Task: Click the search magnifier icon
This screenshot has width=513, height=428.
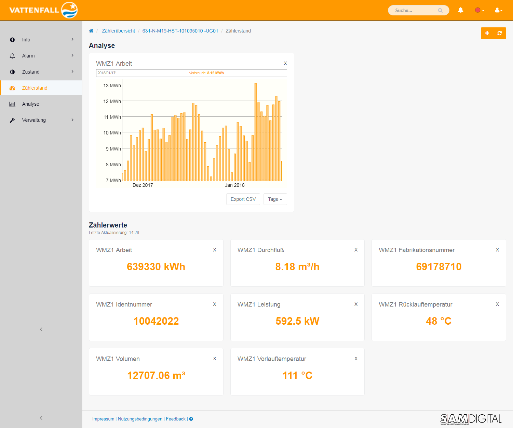Action: pyautogui.click(x=440, y=11)
